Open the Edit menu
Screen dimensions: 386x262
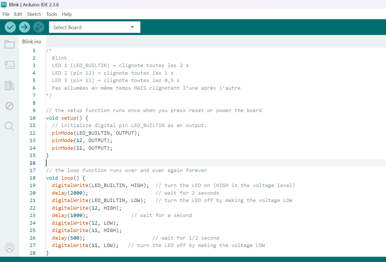pos(18,14)
